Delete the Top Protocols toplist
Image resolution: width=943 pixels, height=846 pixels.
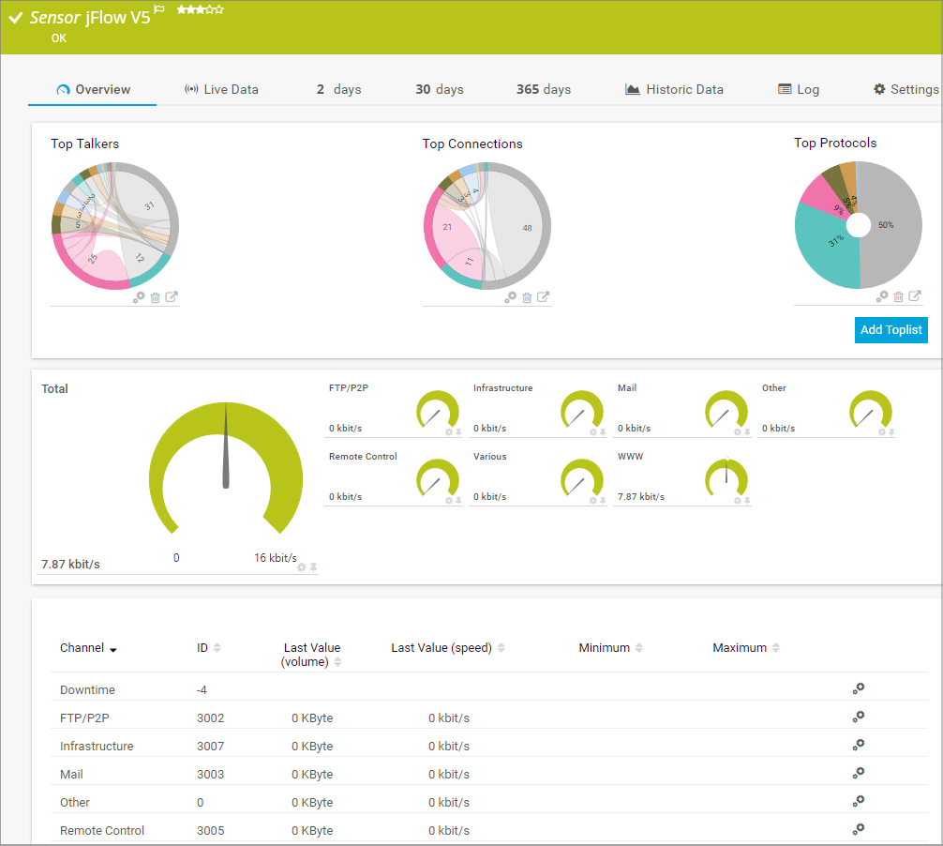click(899, 296)
